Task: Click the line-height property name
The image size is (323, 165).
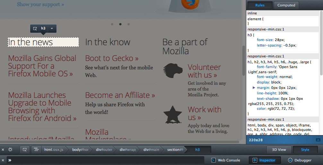Action: point(267,93)
